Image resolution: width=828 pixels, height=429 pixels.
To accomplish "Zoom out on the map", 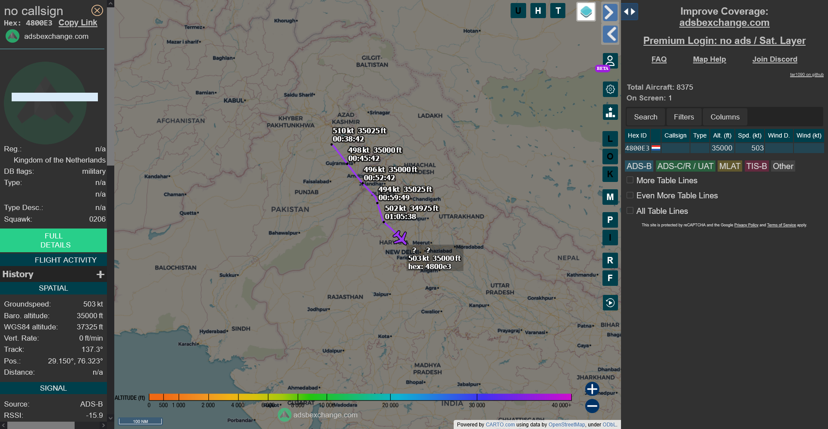I will point(592,406).
